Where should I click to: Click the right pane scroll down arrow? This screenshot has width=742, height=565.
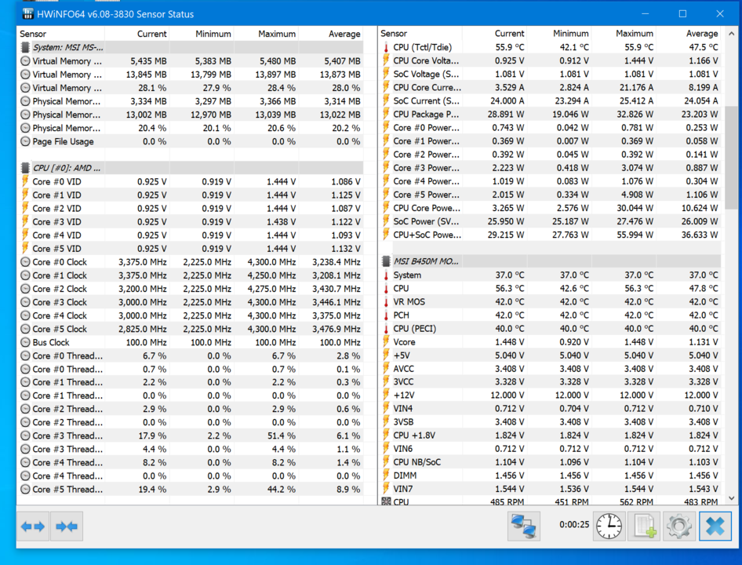(732, 498)
